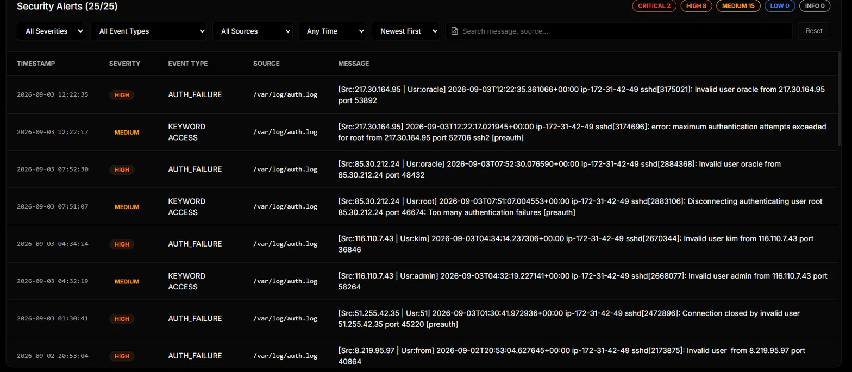Expand the All Sources filter

(x=253, y=31)
